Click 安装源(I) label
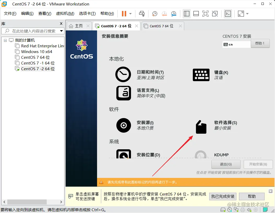This screenshot has width=275, height=213. (145, 122)
